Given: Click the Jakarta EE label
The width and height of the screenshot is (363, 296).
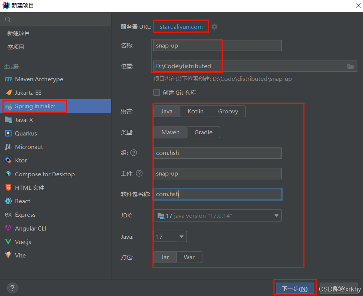Looking at the screenshot, I should coord(28,92).
